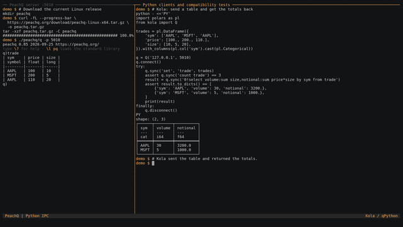Viewport: 403px width, 227px height.
Task: Click the '# Kola sent the table' comment line
Action: pos(205,158)
